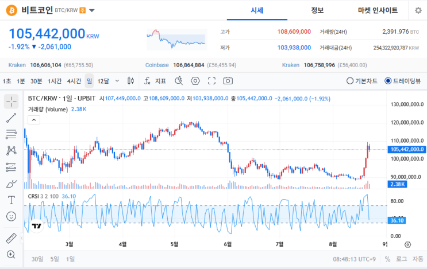Click the 24H volume value 2,391.976 BTC

tap(401, 32)
